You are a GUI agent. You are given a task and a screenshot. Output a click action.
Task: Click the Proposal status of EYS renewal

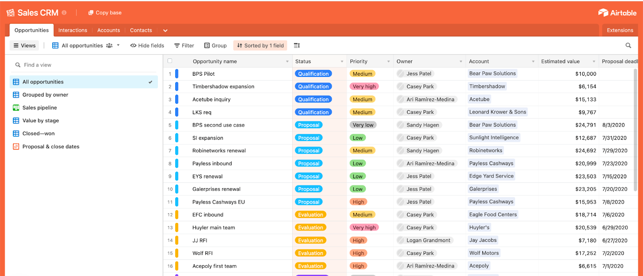point(309,176)
